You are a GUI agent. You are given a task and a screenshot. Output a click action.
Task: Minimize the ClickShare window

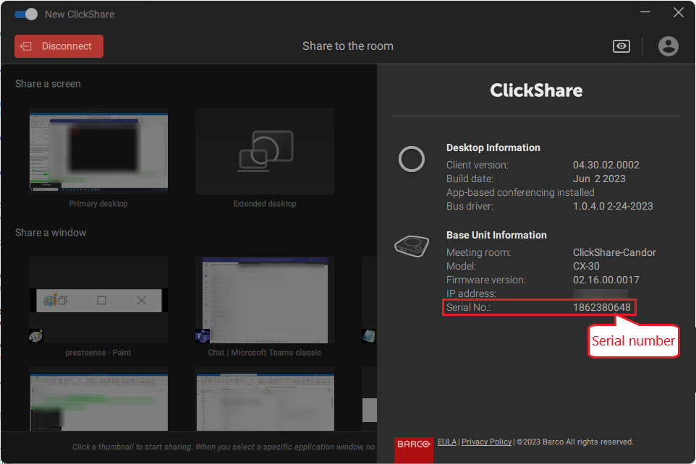click(x=645, y=12)
